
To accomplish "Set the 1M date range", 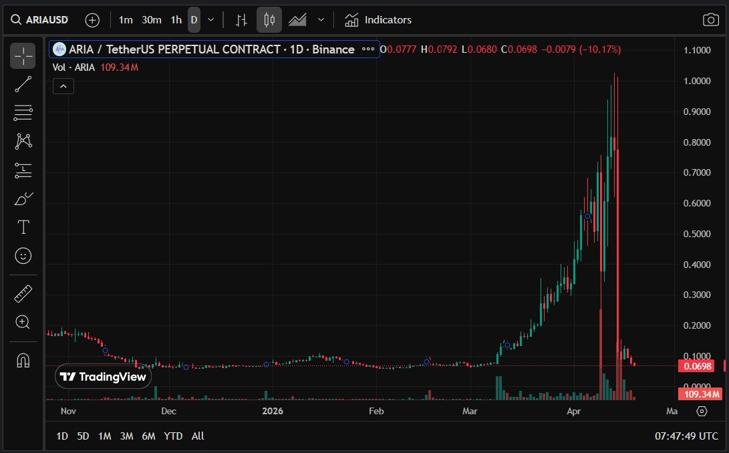I will [105, 436].
